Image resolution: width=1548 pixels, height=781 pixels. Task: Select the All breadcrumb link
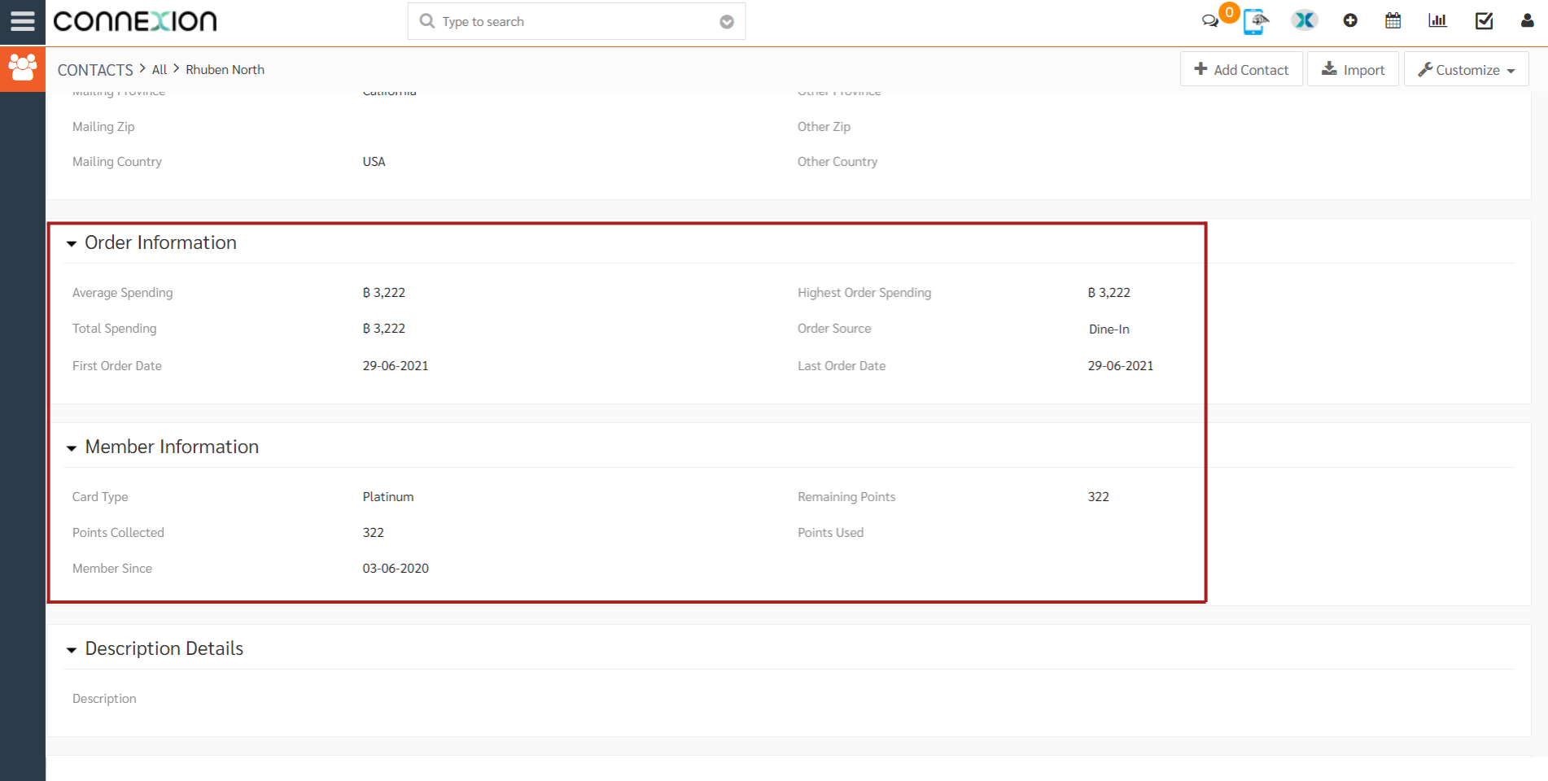click(159, 70)
